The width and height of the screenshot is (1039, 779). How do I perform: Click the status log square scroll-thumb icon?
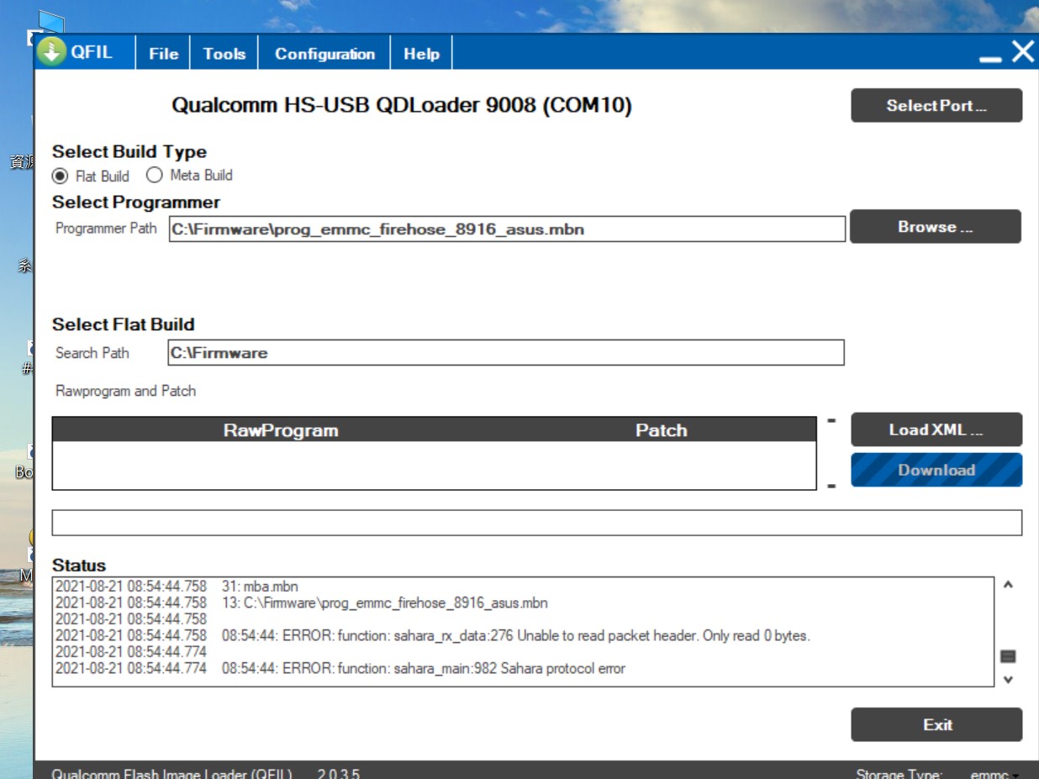(1009, 656)
